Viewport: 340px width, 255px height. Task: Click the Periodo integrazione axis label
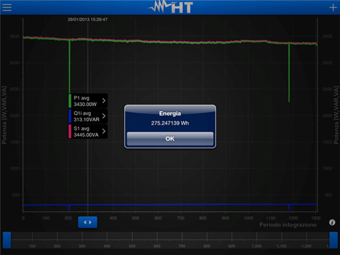pyautogui.click(x=288, y=225)
